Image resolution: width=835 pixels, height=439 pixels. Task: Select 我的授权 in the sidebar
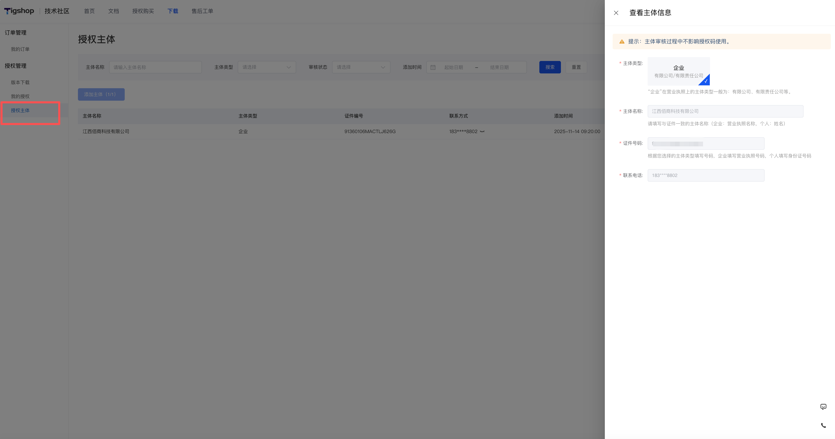(20, 97)
